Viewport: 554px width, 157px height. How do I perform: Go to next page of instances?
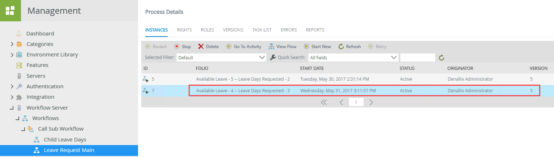(371, 102)
